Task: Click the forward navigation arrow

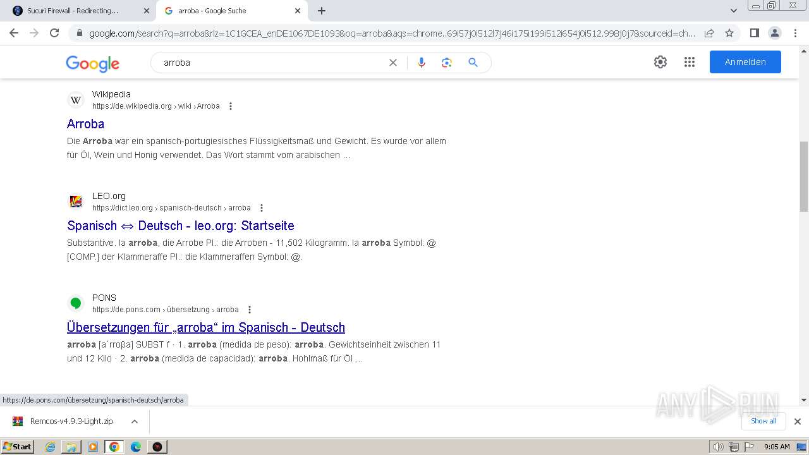Action: [x=34, y=33]
